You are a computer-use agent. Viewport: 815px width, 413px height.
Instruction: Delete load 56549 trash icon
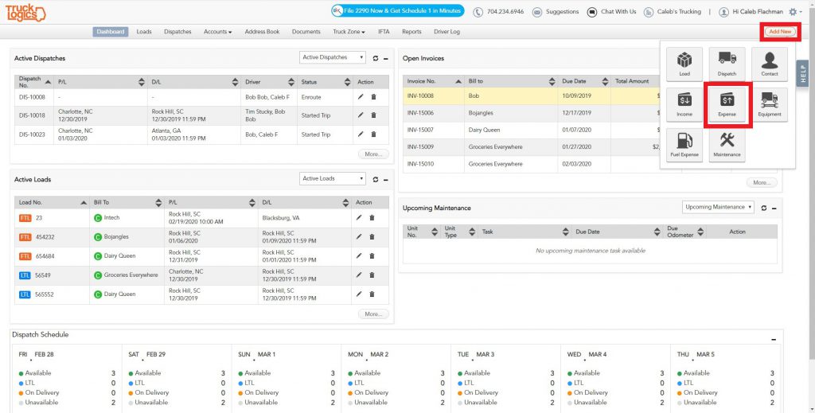[x=372, y=275]
